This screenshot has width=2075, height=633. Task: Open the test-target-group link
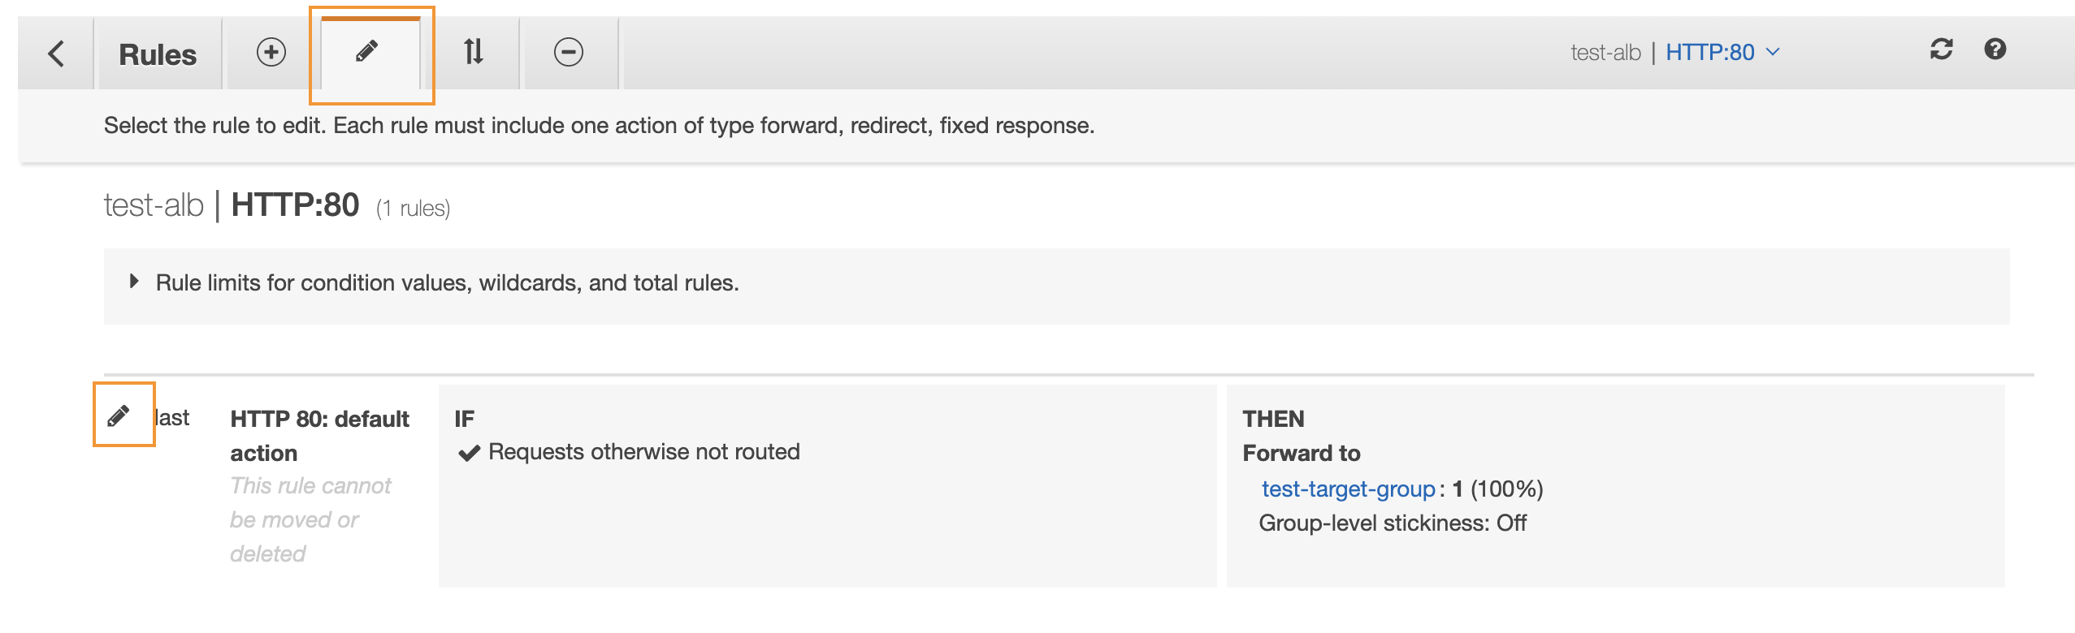[1349, 489]
